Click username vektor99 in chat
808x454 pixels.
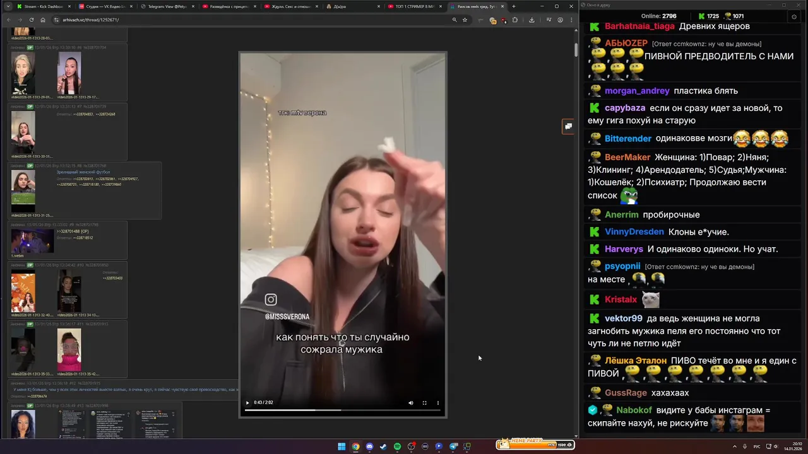click(624, 318)
